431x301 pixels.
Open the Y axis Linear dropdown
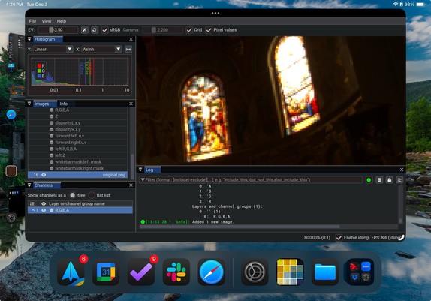click(x=53, y=50)
